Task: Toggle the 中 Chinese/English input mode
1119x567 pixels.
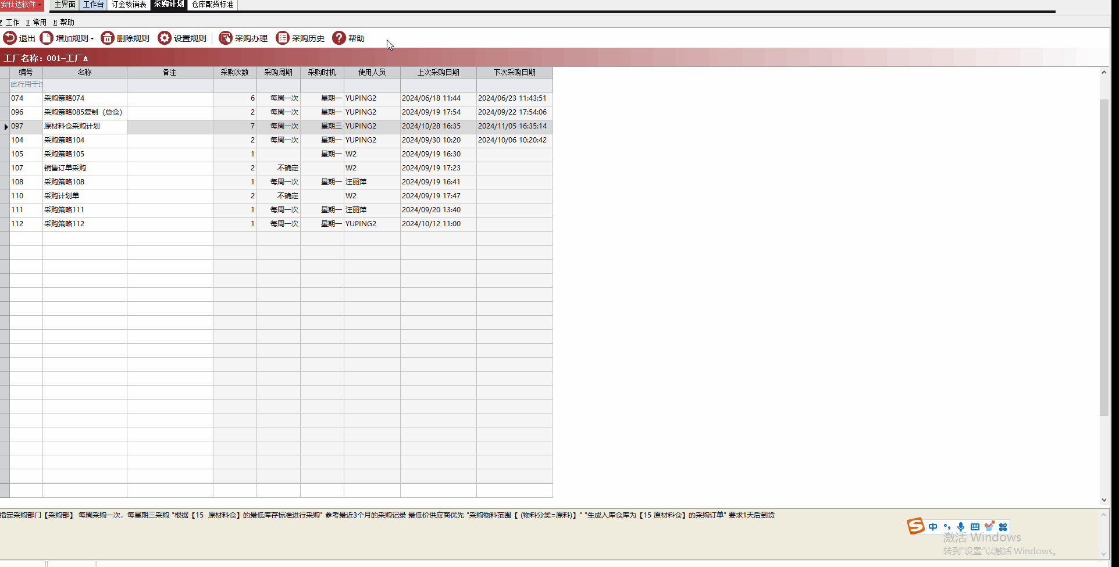Action: [x=933, y=527]
